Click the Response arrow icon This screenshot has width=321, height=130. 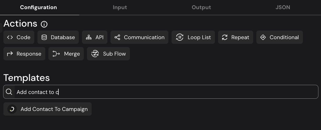[x=10, y=54]
